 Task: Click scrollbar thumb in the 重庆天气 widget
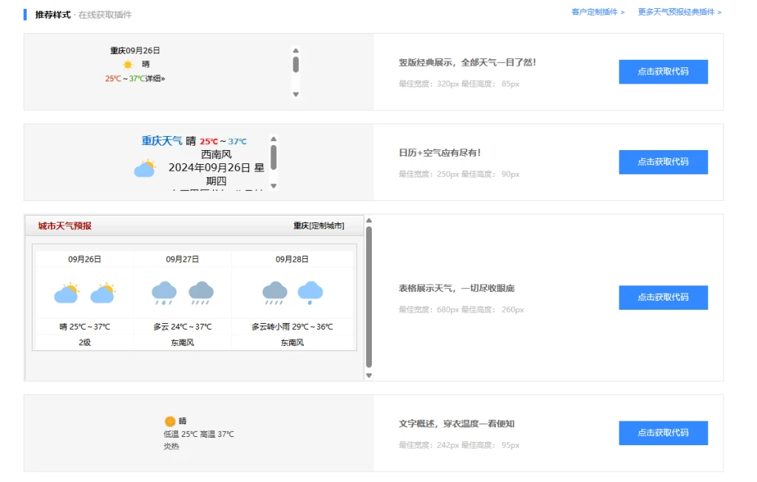pos(274,157)
